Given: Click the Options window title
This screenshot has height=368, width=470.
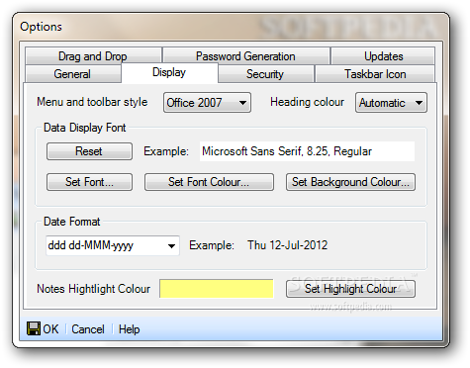Looking at the screenshot, I should pos(41,27).
